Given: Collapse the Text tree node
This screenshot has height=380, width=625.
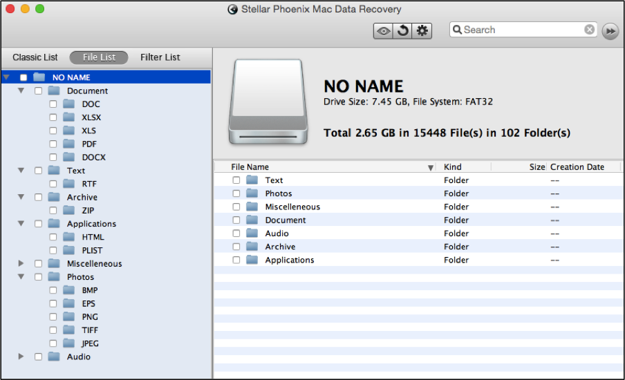Looking at the screenshot, I should click(x=21, y=170).
